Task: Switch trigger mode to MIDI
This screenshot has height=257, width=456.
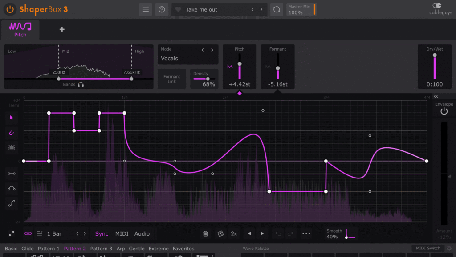Action: coord(122,234)
